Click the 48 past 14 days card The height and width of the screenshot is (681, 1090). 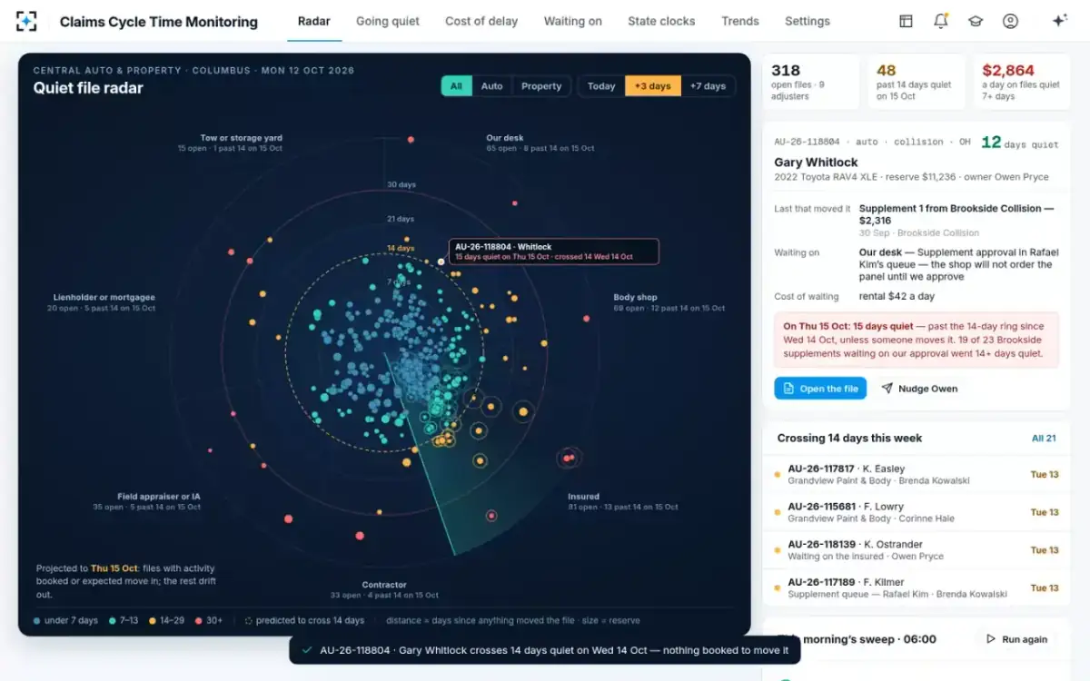(x=916, y=82)
